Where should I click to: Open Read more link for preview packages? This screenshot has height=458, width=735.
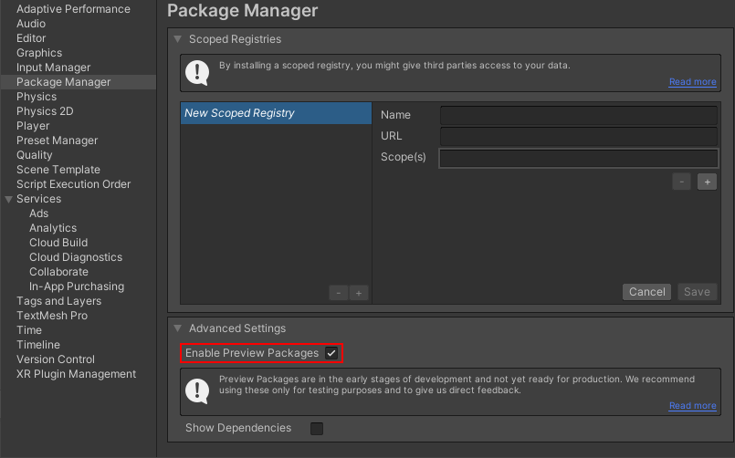pos(692,406)
